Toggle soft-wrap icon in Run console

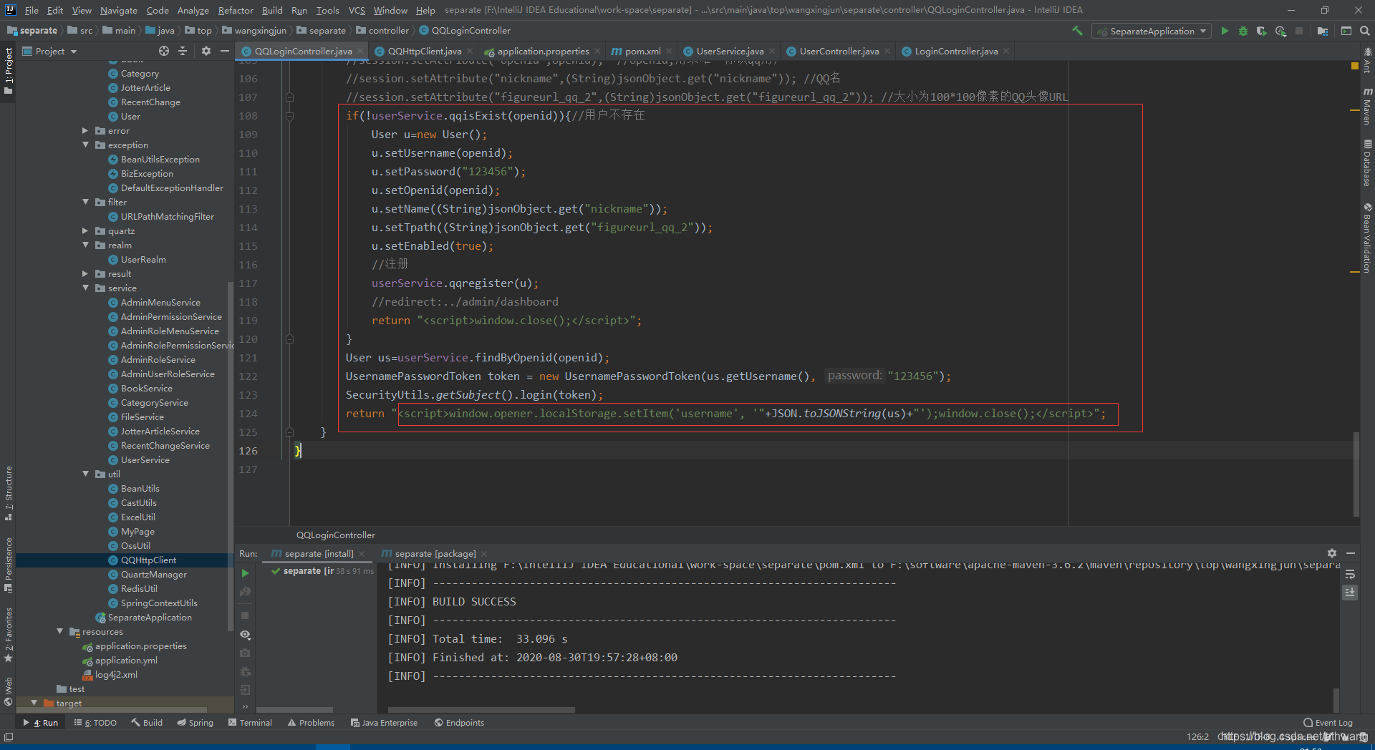1350,574
